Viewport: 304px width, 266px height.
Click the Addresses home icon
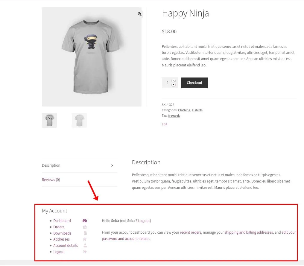pyautogui.click(x=85, y=239)
